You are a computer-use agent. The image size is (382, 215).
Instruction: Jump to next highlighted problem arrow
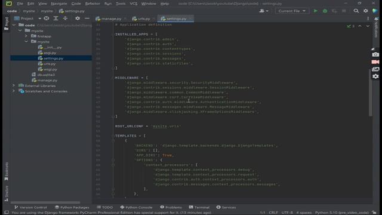pos(368,26)
